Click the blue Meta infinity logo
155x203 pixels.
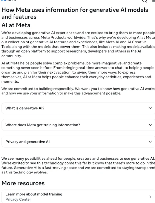[4, 1]
